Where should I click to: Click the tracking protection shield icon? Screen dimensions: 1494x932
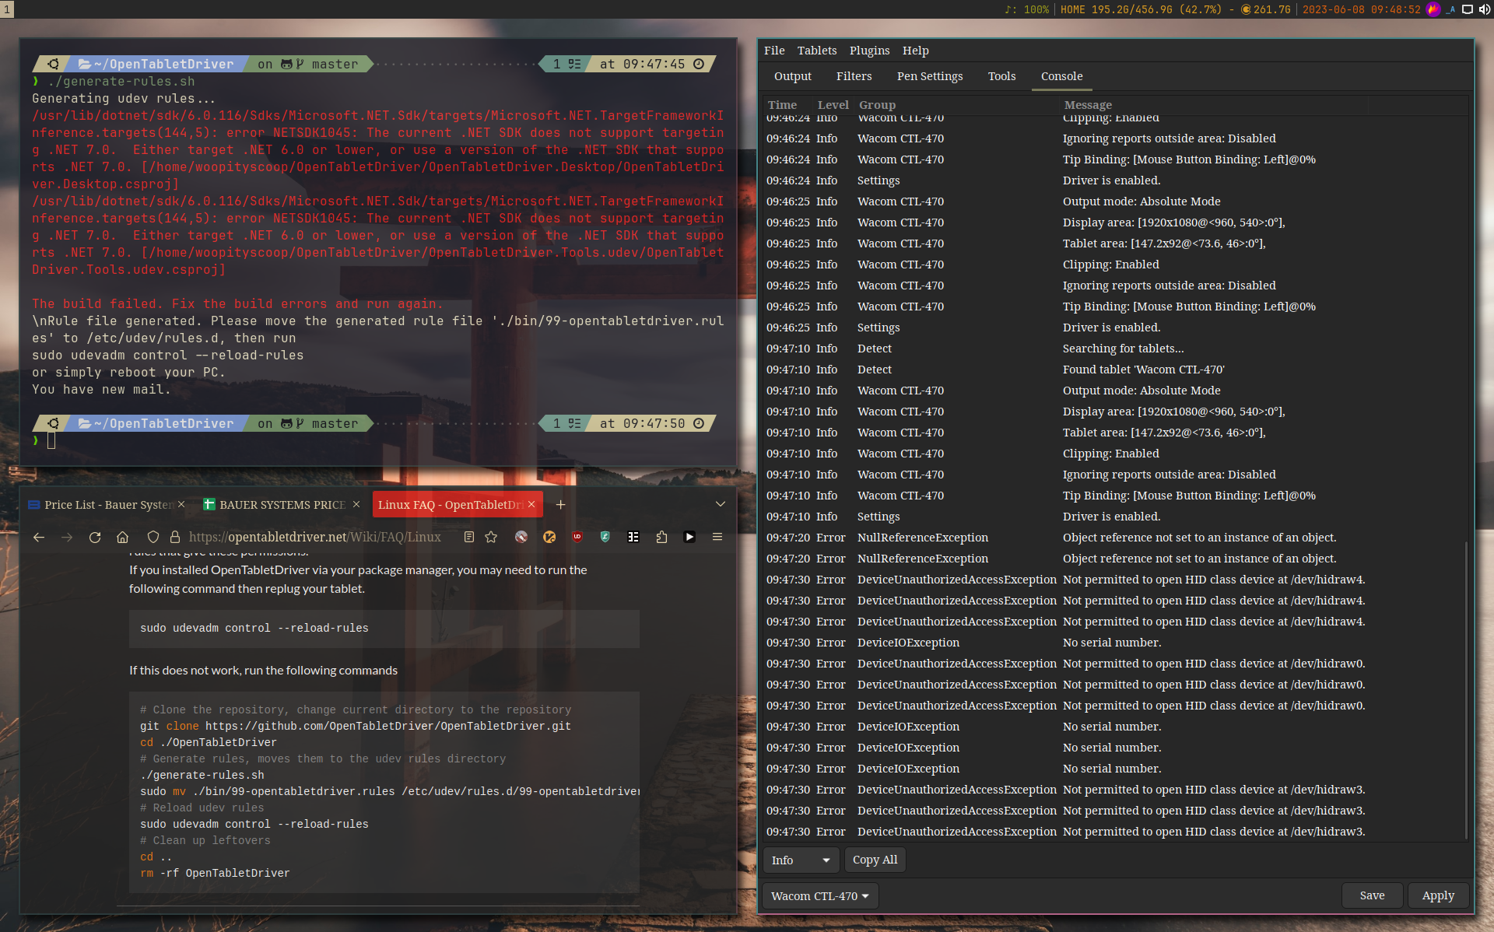click(153, 537)
